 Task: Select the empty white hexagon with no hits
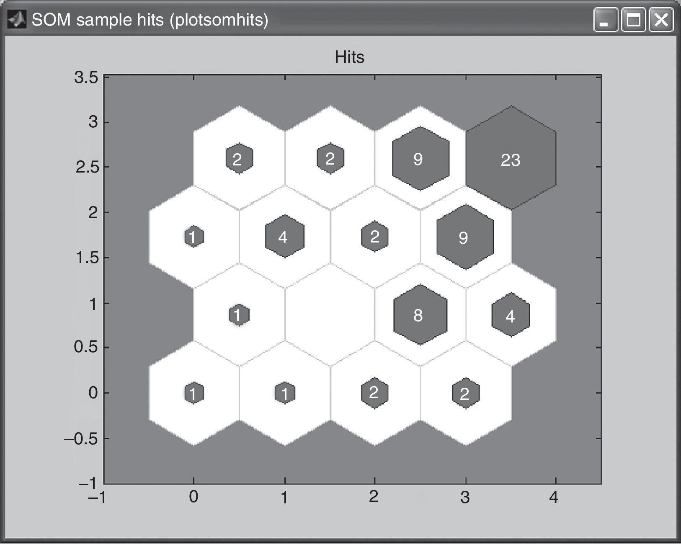click(330, 315)
